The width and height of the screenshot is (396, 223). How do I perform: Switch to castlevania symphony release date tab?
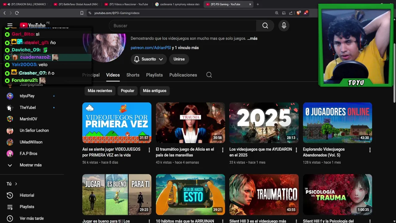pyautogui.click(x=178, y=4)
